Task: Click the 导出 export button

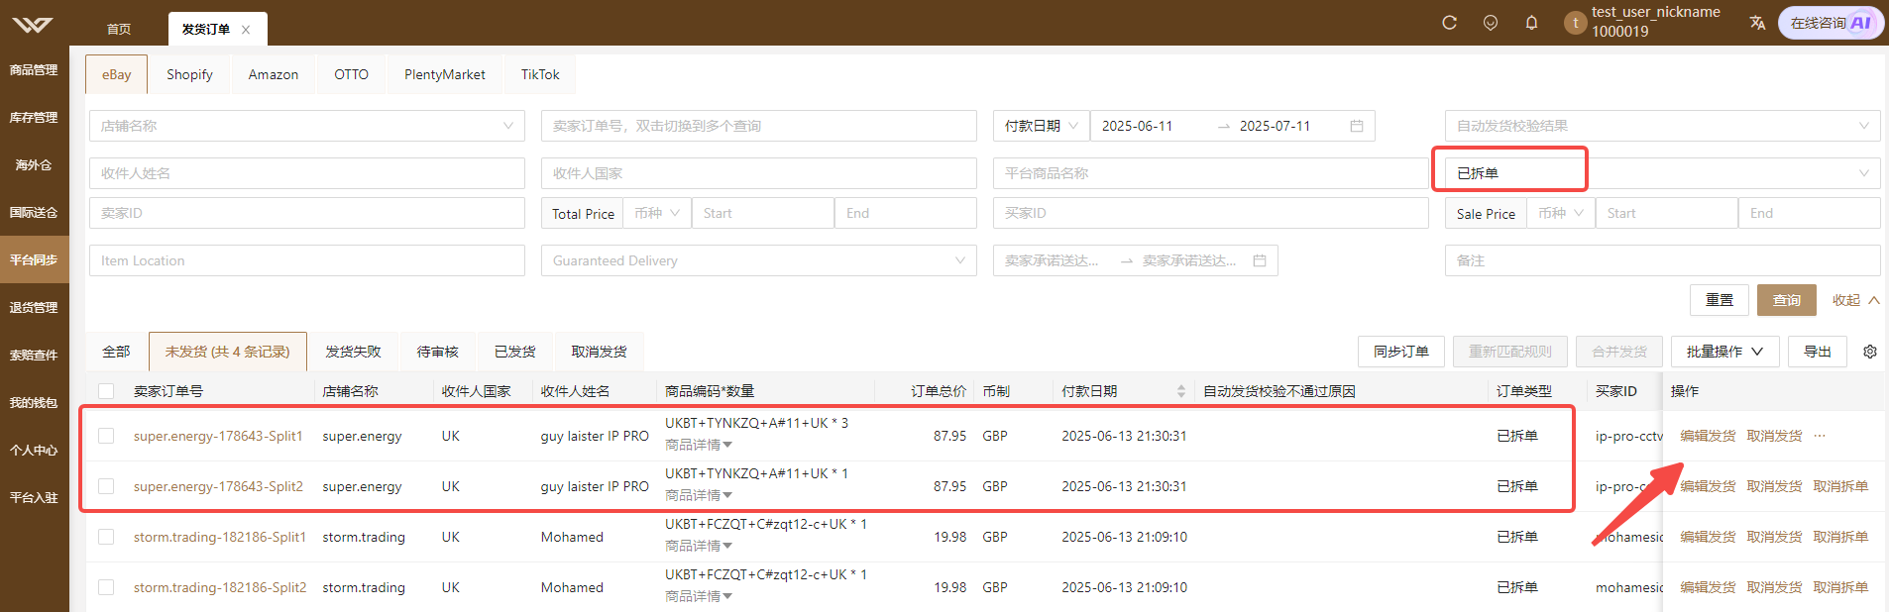Action: click(1818, 352)
